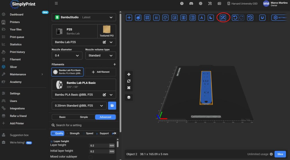Click the help question mark icon
The image size is (290, 160).
[182, 3]
